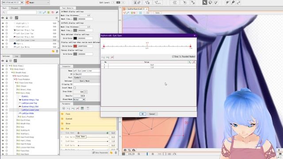Toggle lock circle for Eyeliner Wing L Top part
The height and width of the screenshot is (159, 283).
click(x=7, y=30)
